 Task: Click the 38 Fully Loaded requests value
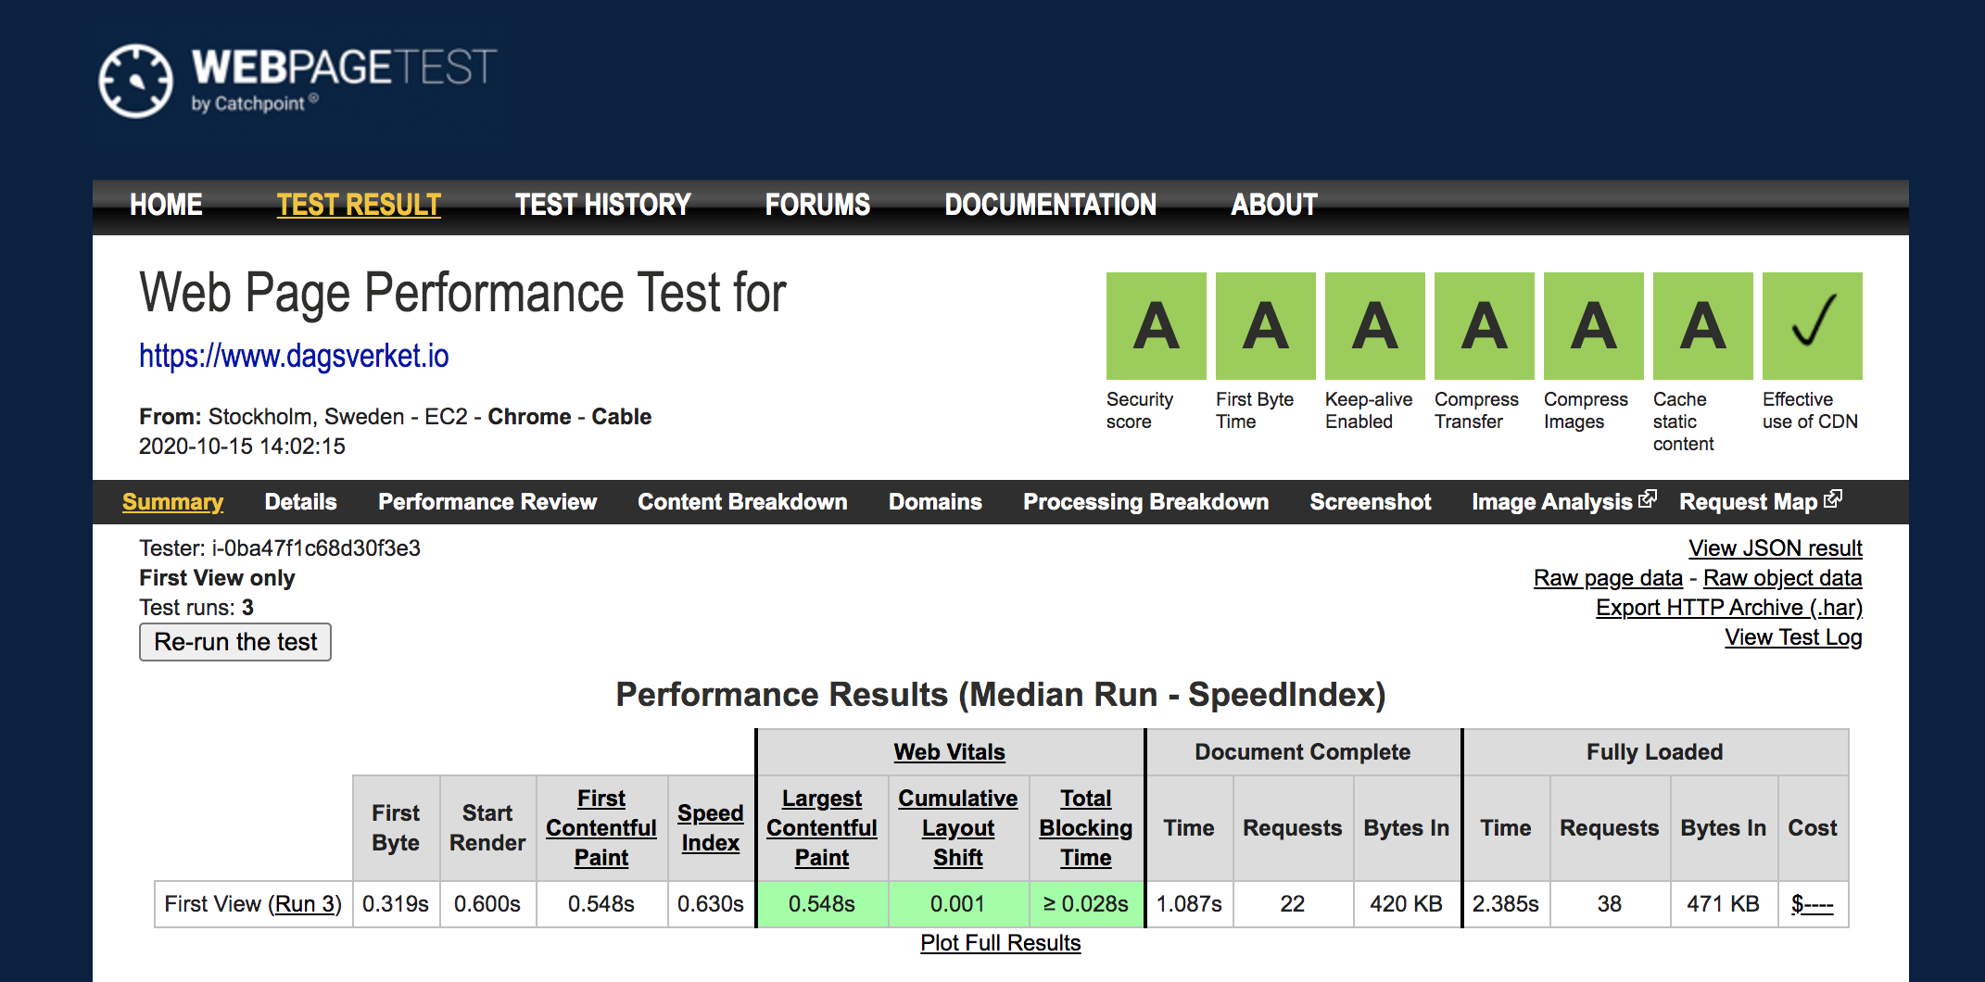[x=1610, y=904]
